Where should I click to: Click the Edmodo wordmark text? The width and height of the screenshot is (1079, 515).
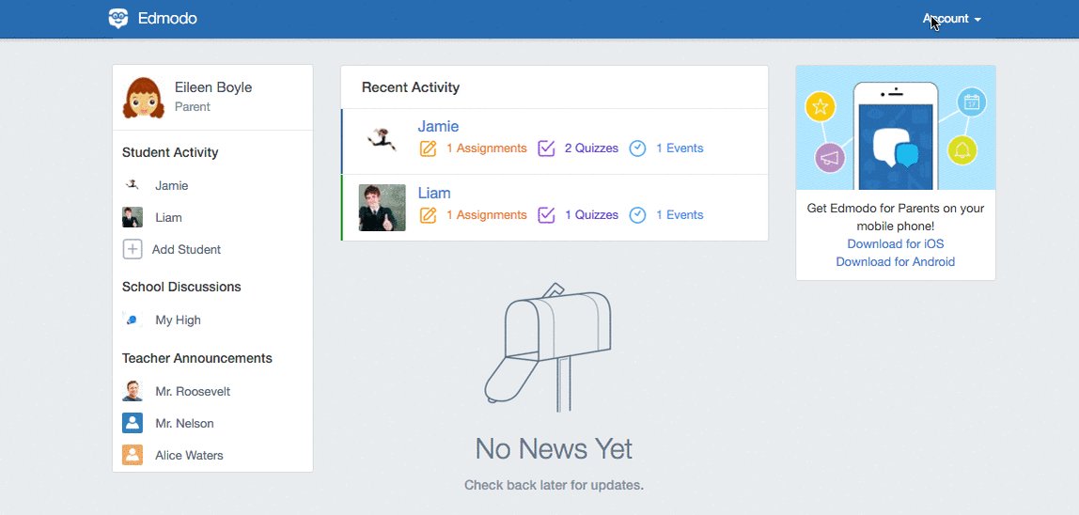167,19
